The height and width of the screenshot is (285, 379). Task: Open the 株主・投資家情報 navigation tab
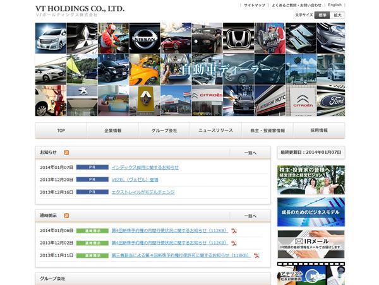click(267, 131)
